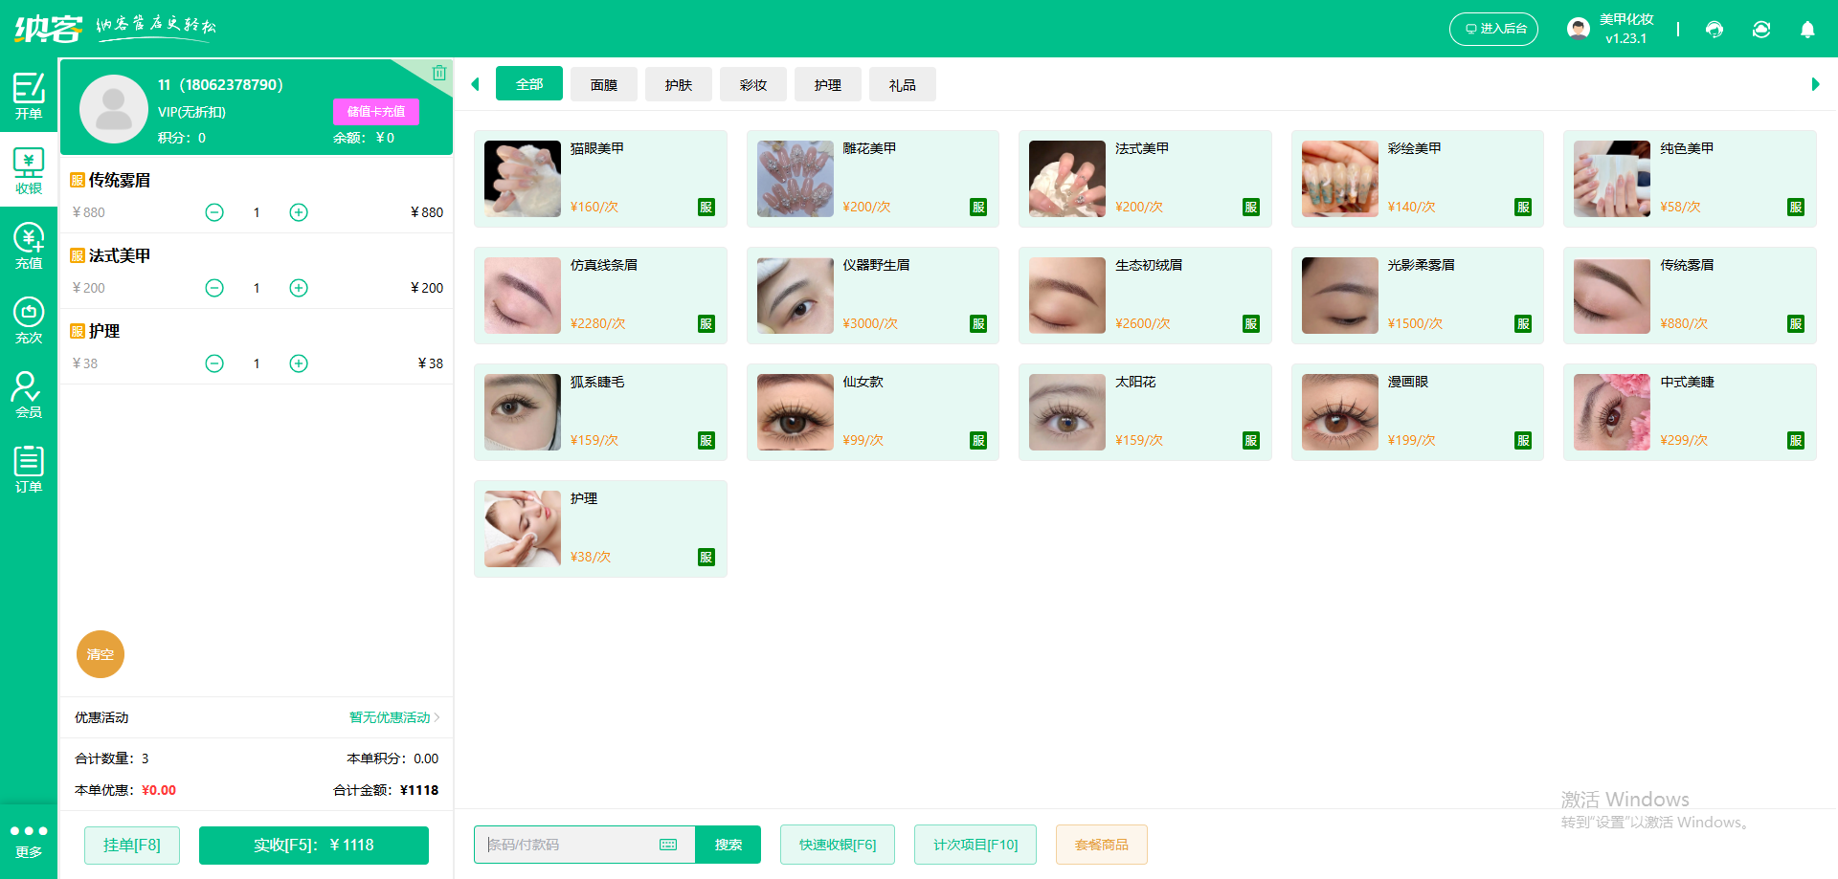Viewport: 1838px width, 879px height.
Task: Add 雕花美甲 product card
Action: coord(873,179)
